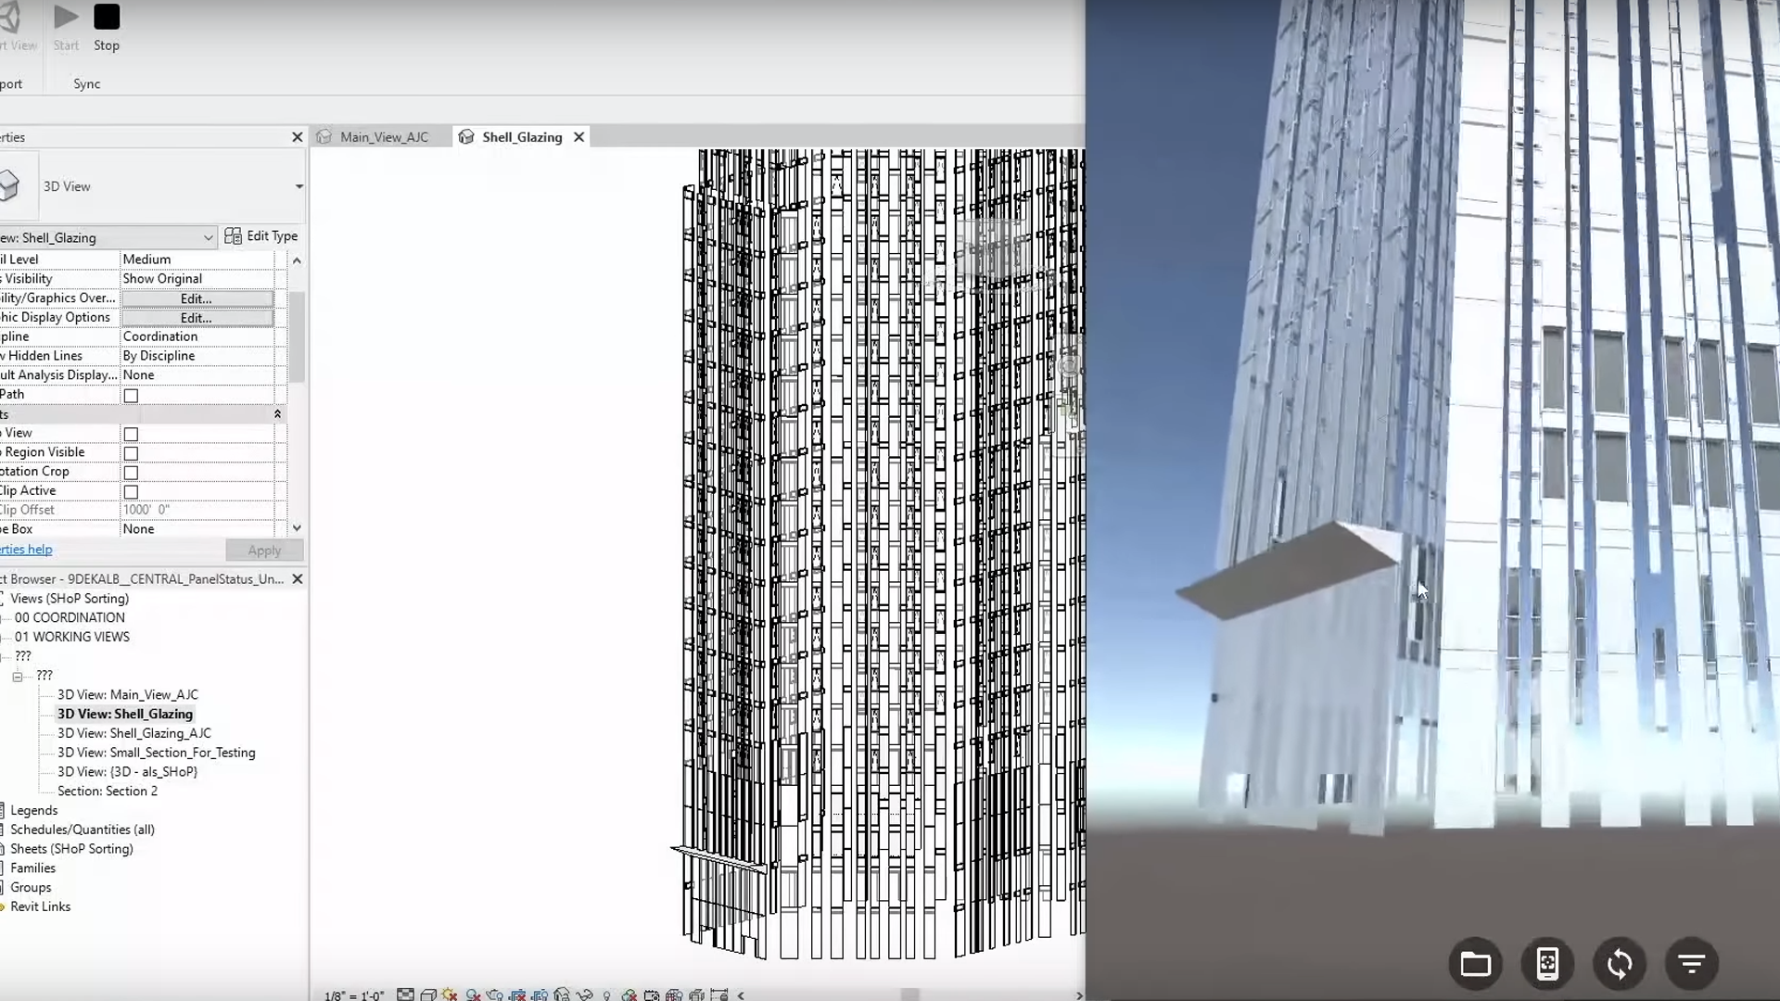
Task: Select the Shell_Glazing view tab
Action: 521,136
